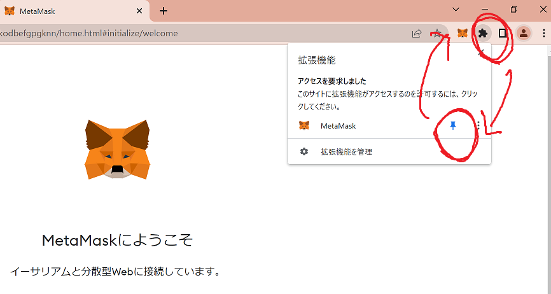Click the MetaMaskにようこそ heading
The image size is (551, 294).
click(117, 241)
